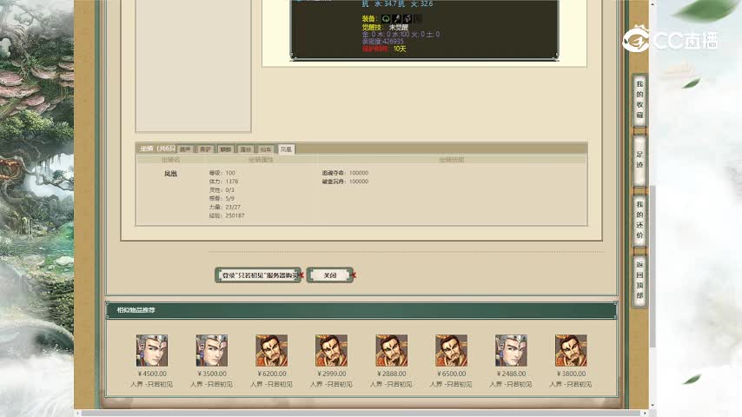The width and height of the screenshot is (742, 417).
Task: Select the fifth mount tab
Action: (x=266, y=149)
